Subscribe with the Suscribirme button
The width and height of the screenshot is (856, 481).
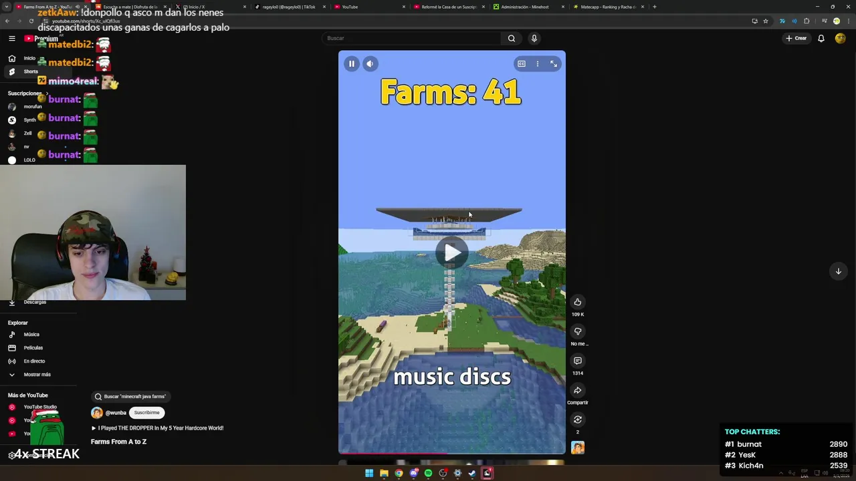[x=146, y=413]
